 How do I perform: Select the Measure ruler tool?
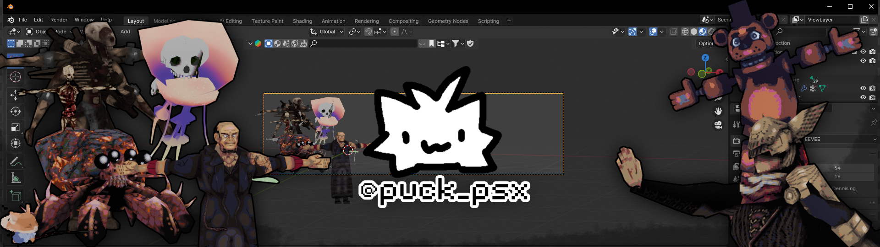click(15, 177)
